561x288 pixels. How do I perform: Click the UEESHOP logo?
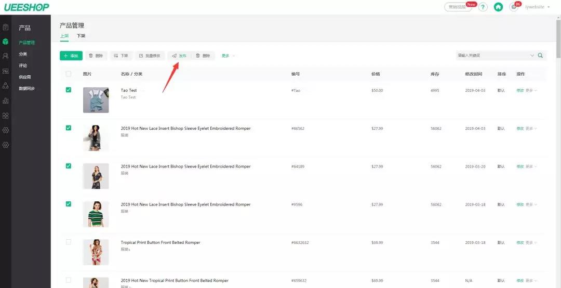[27, 7]
